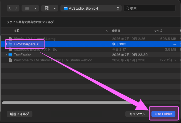This screenshot has height=123, width=181.
Task: Focus the 検索 search field
Action: click(150, 8)
